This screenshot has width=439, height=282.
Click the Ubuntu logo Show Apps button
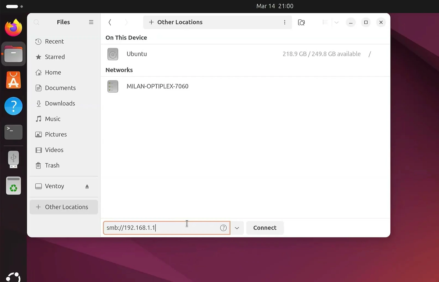[x=13, y=277]
